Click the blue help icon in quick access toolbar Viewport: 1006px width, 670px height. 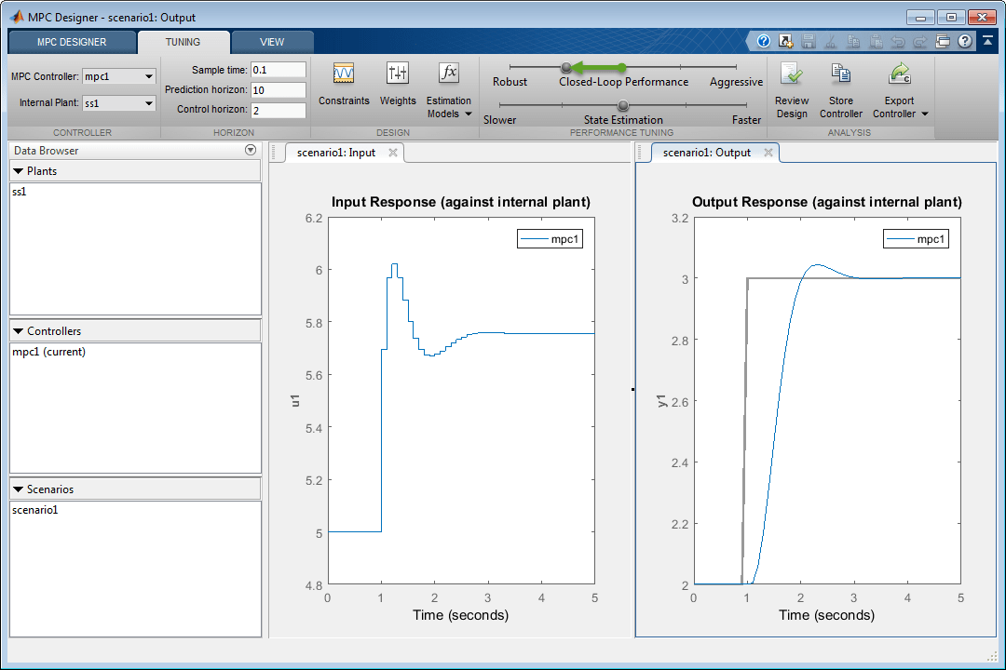coord(764,41)
